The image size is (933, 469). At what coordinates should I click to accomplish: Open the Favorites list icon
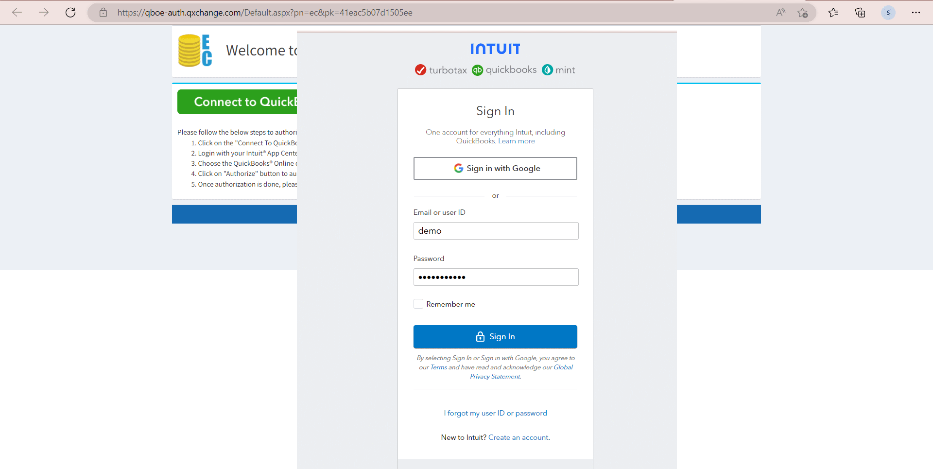point(833,13)
